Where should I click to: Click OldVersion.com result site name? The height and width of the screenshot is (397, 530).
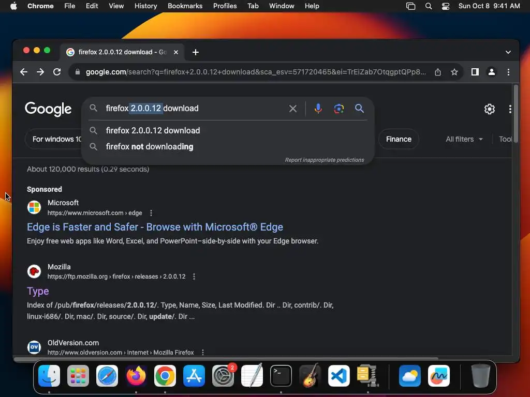(x=73, y=343)
